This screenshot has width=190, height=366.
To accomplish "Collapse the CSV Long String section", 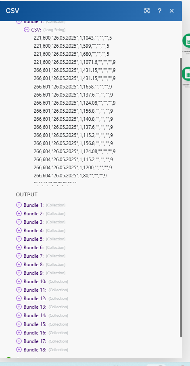I will 27,29.
